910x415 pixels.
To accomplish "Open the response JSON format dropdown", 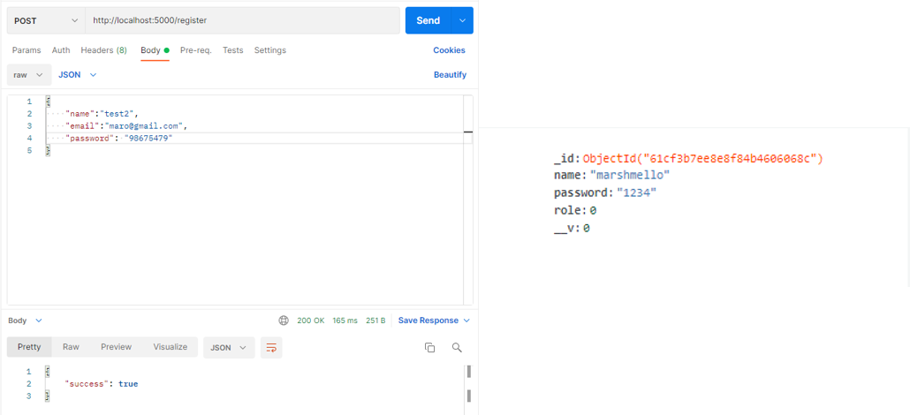I will 229,348.
